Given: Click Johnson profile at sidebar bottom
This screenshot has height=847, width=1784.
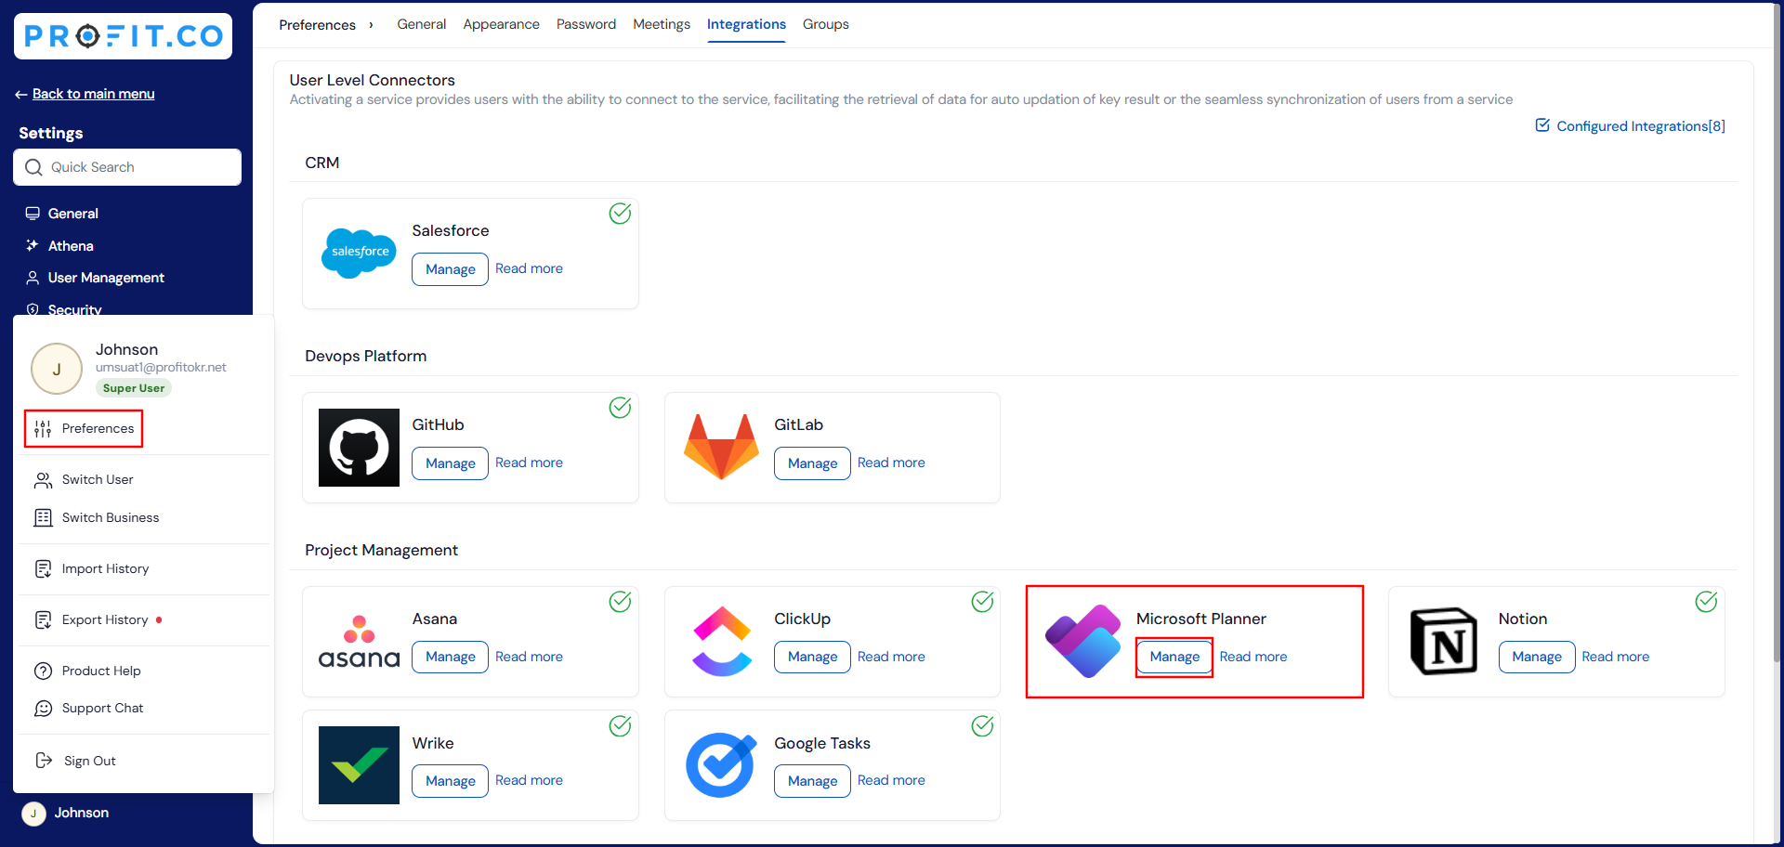Looking at the screenshot, I should [x=65, y=814].
